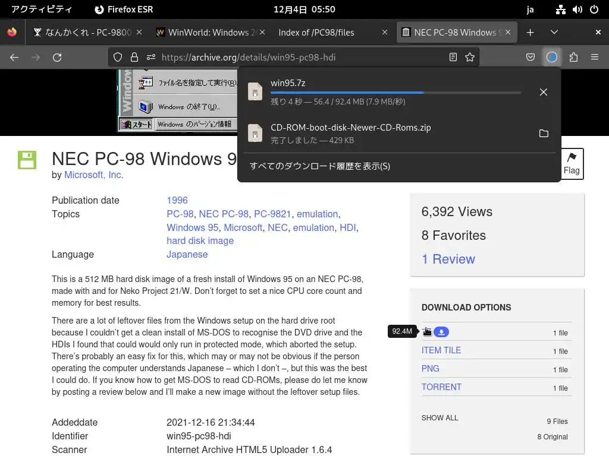Save page to Pocket
This screenshot has height=456, width=609.
pyautogui.click(x=530, y=58)
